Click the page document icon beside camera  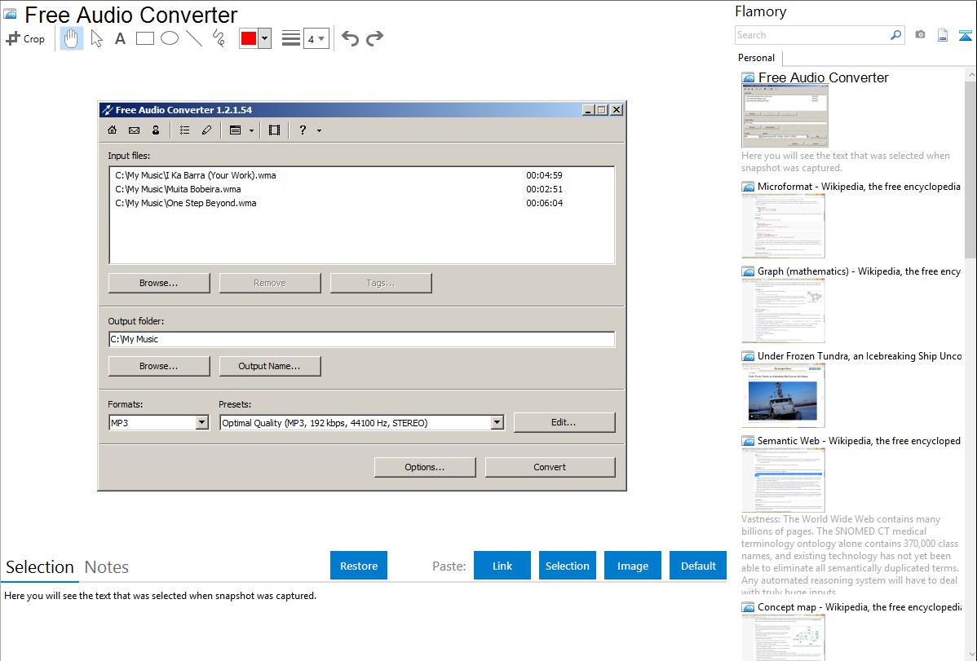point(943,35)
